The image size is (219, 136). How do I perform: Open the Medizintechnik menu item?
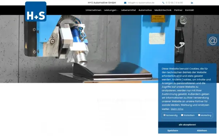pos(163,10)
